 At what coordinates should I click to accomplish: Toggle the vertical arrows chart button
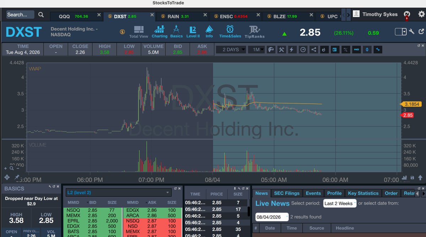(367, 50)
